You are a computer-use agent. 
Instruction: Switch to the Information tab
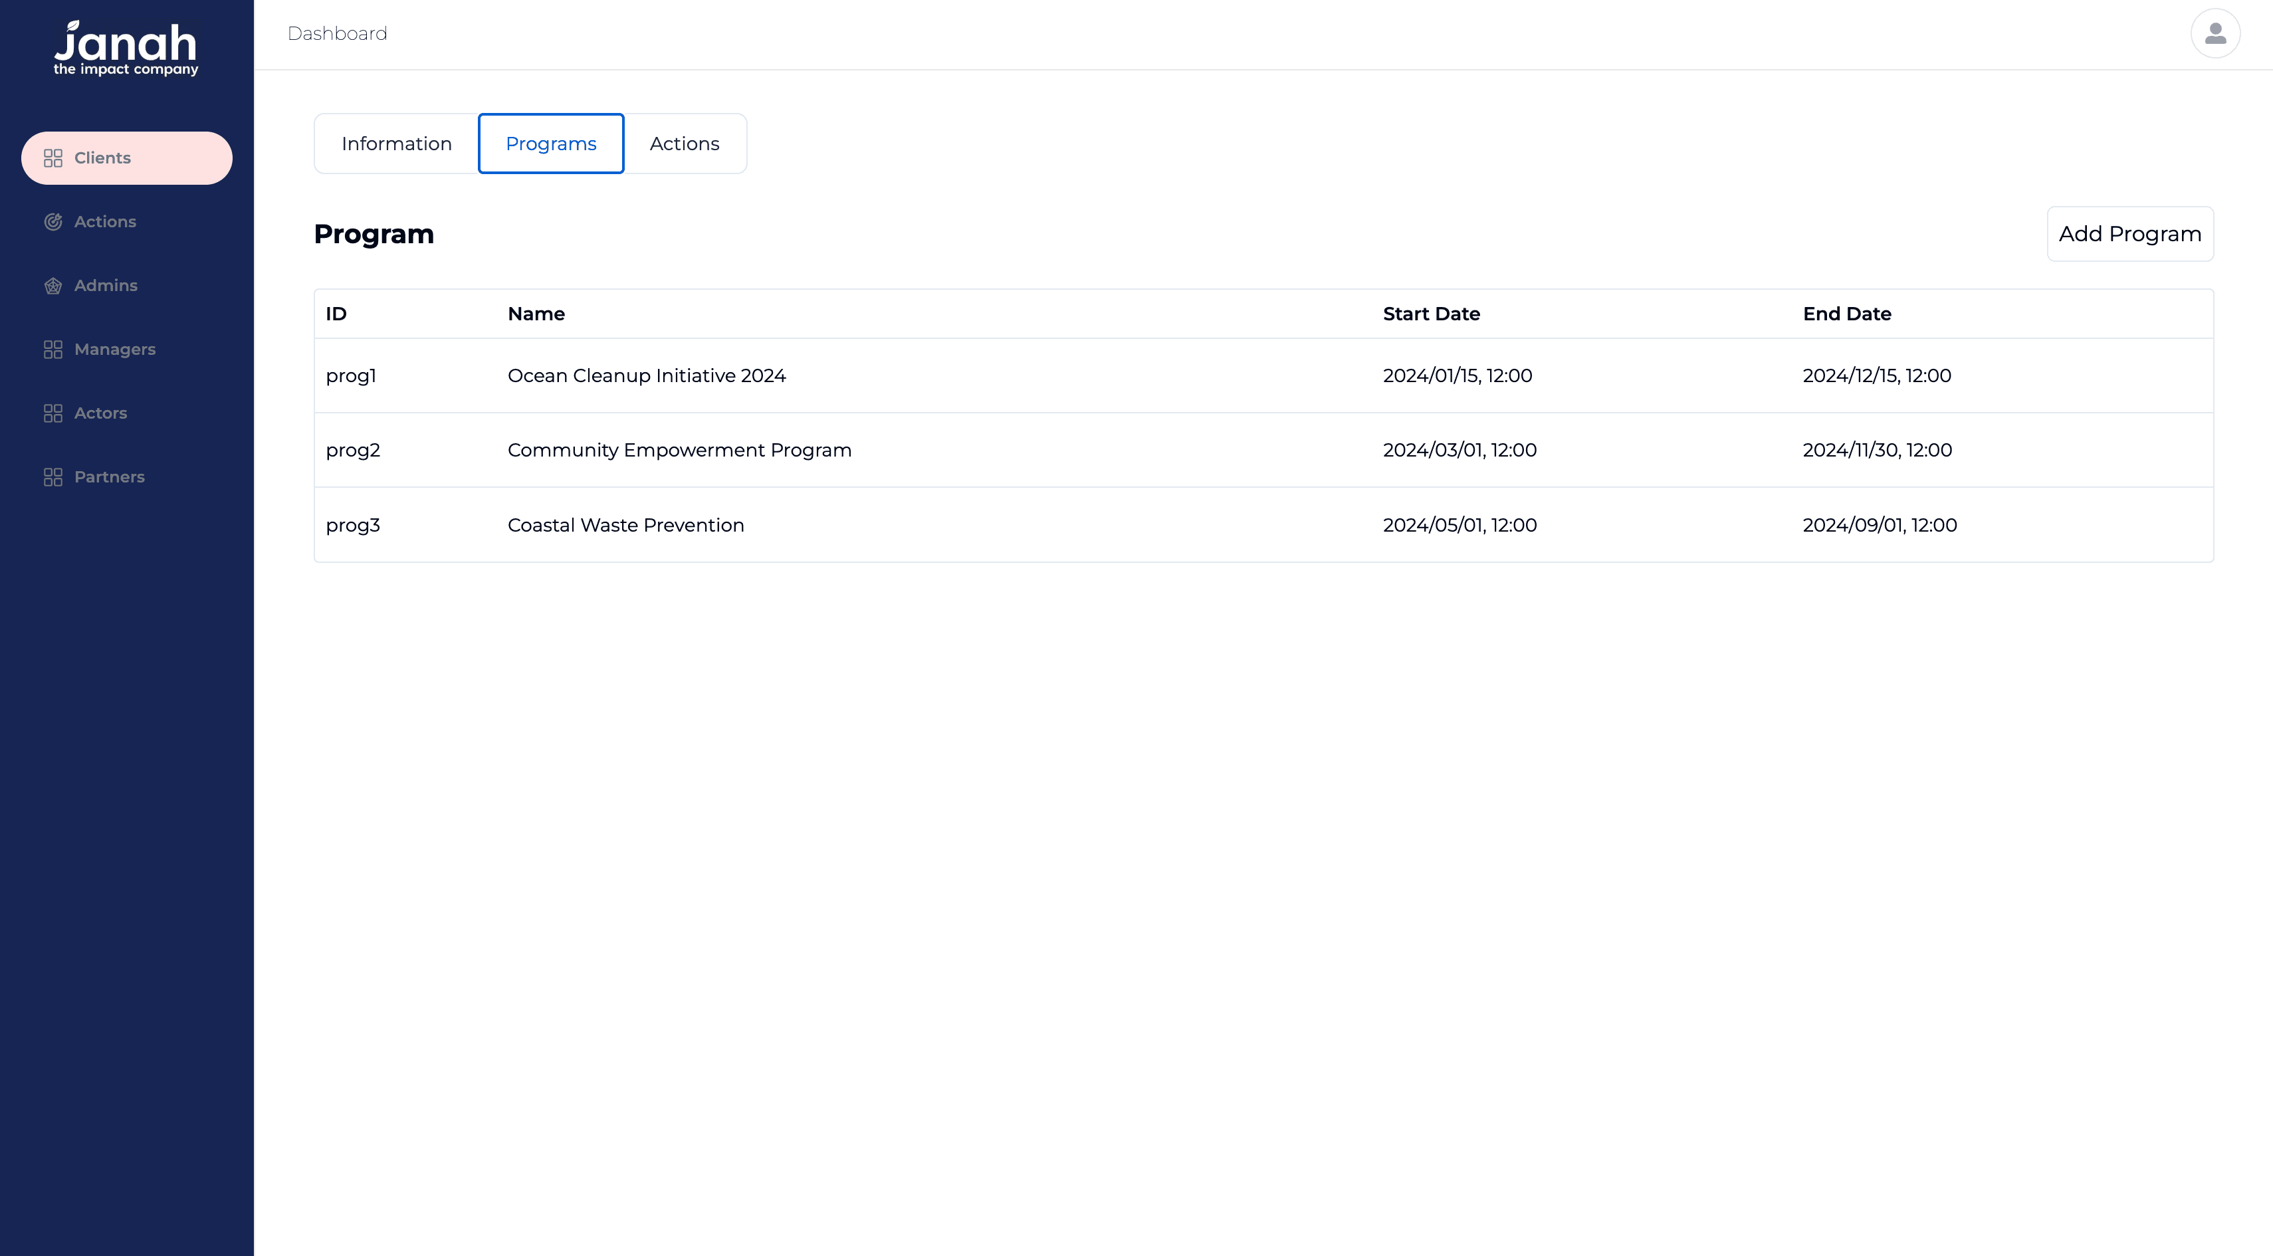(396, 144)
